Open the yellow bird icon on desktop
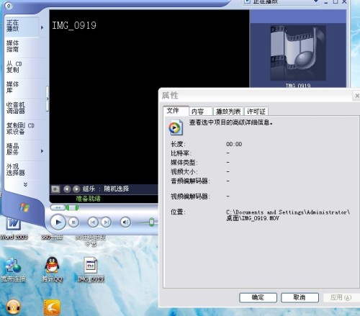360x316 pixels. 52,307
